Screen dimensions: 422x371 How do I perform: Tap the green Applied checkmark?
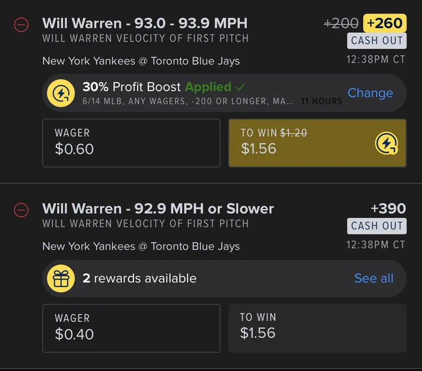240,87
